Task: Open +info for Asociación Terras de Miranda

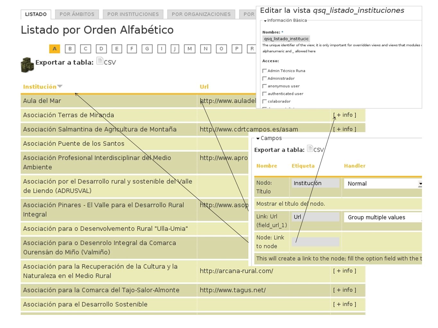Action: [345, 115]
